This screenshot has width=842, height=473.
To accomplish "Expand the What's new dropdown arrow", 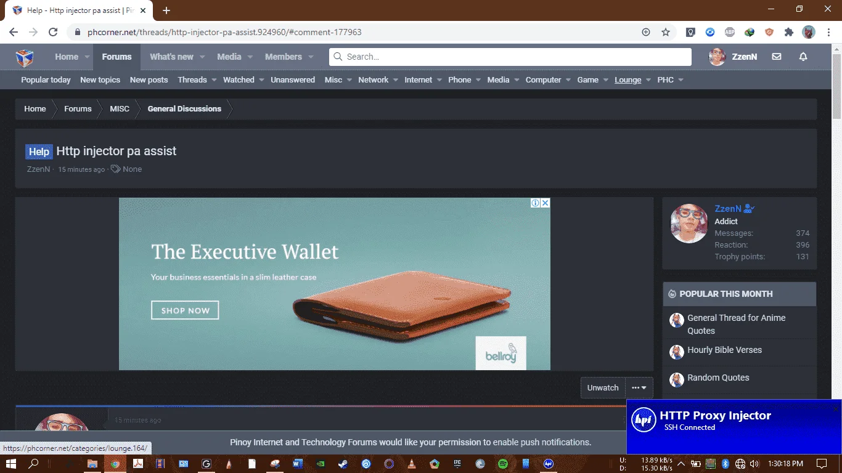I will pyautogui.click(x=202, y=57).
